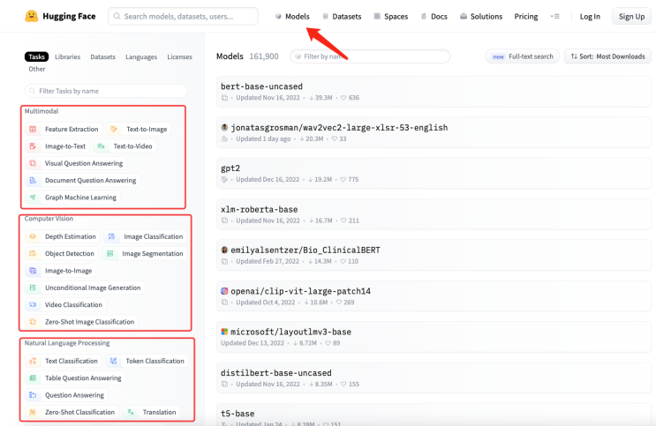Open the Datasets page in top navigation

point(341,16)
